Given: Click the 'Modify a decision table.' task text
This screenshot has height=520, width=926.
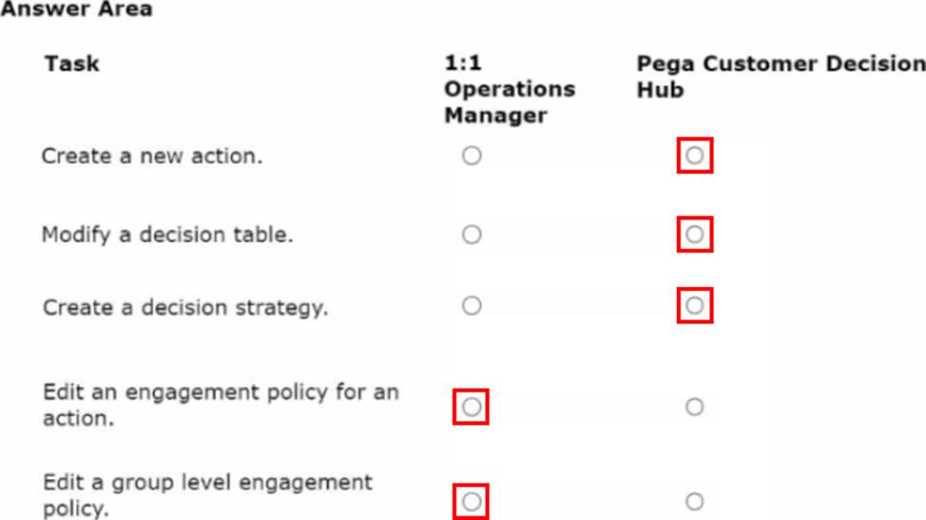Looking at the screenshot, I should click(x=167, y=235).
